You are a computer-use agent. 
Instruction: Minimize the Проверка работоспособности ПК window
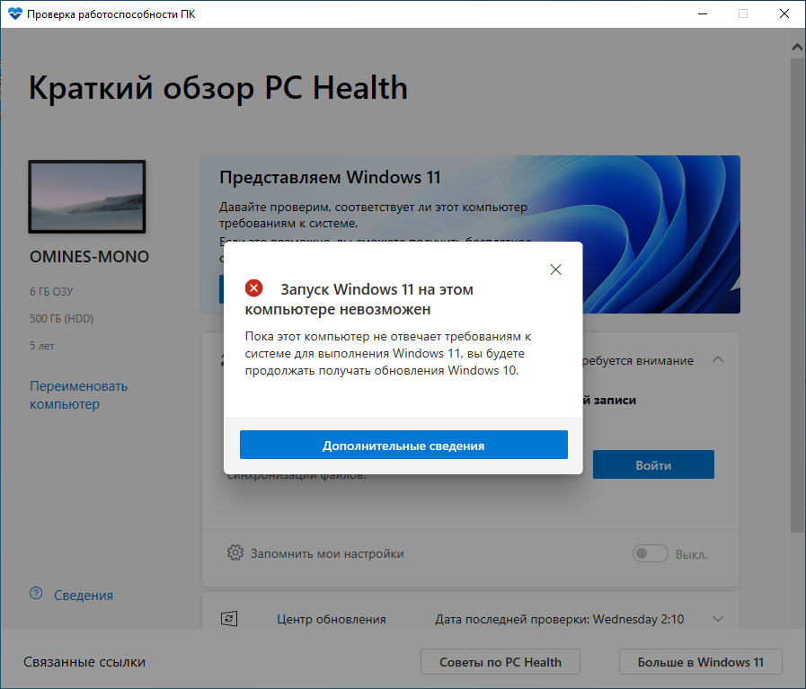[703, 13]
